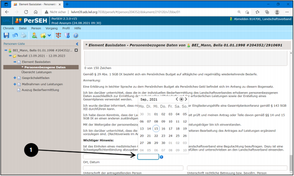The width and height of the screenshot is (294, 176).
Task: Expand the Gesprächsleitfaden node
Action: pos(15,78)
